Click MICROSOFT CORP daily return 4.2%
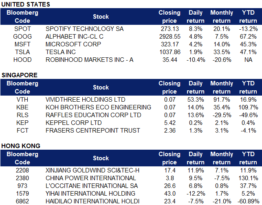The height and width of the screenshot is (205, 262). click(196, 44)
